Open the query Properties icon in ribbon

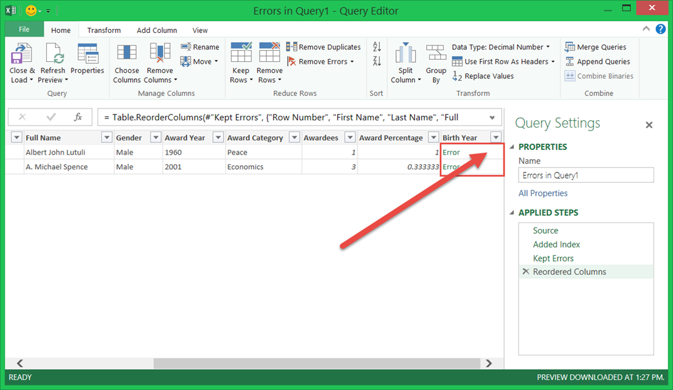pos(87,54)
